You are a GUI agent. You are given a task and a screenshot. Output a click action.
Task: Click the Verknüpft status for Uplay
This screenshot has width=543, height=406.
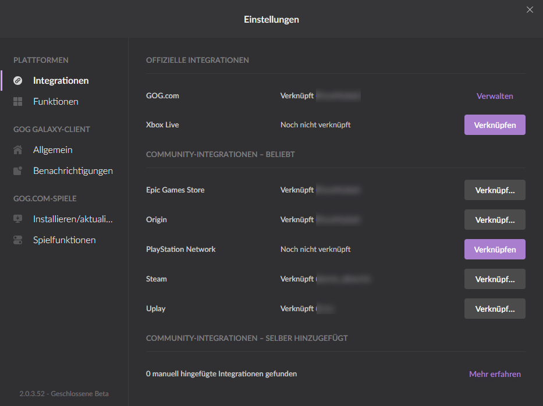pyautogui.click(x=297, y=308)
